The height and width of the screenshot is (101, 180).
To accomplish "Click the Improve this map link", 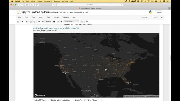I will [152, 96].
